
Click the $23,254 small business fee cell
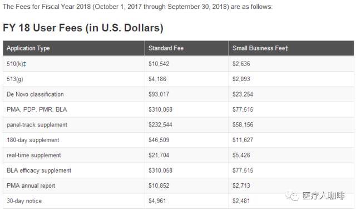tap(243, 94)
